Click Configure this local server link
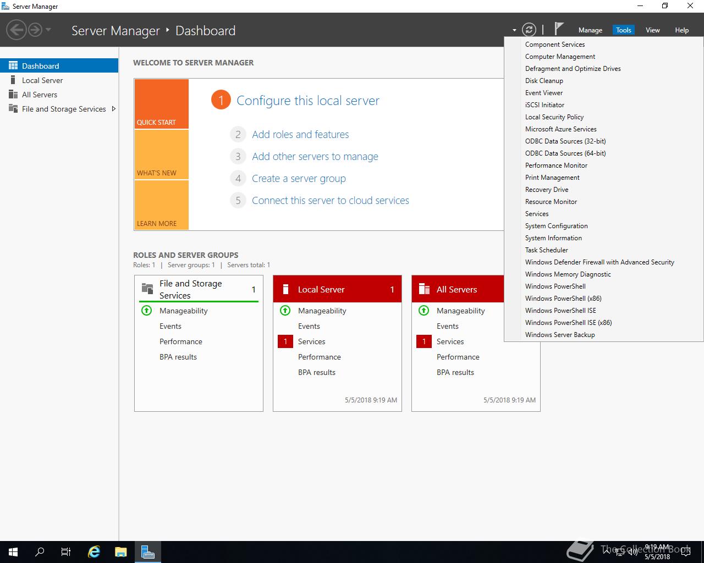 (x=308, y=101)
